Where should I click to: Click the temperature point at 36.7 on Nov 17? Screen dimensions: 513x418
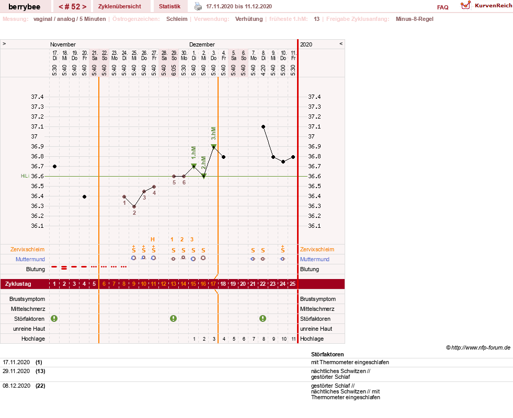[x=54, y=167]
